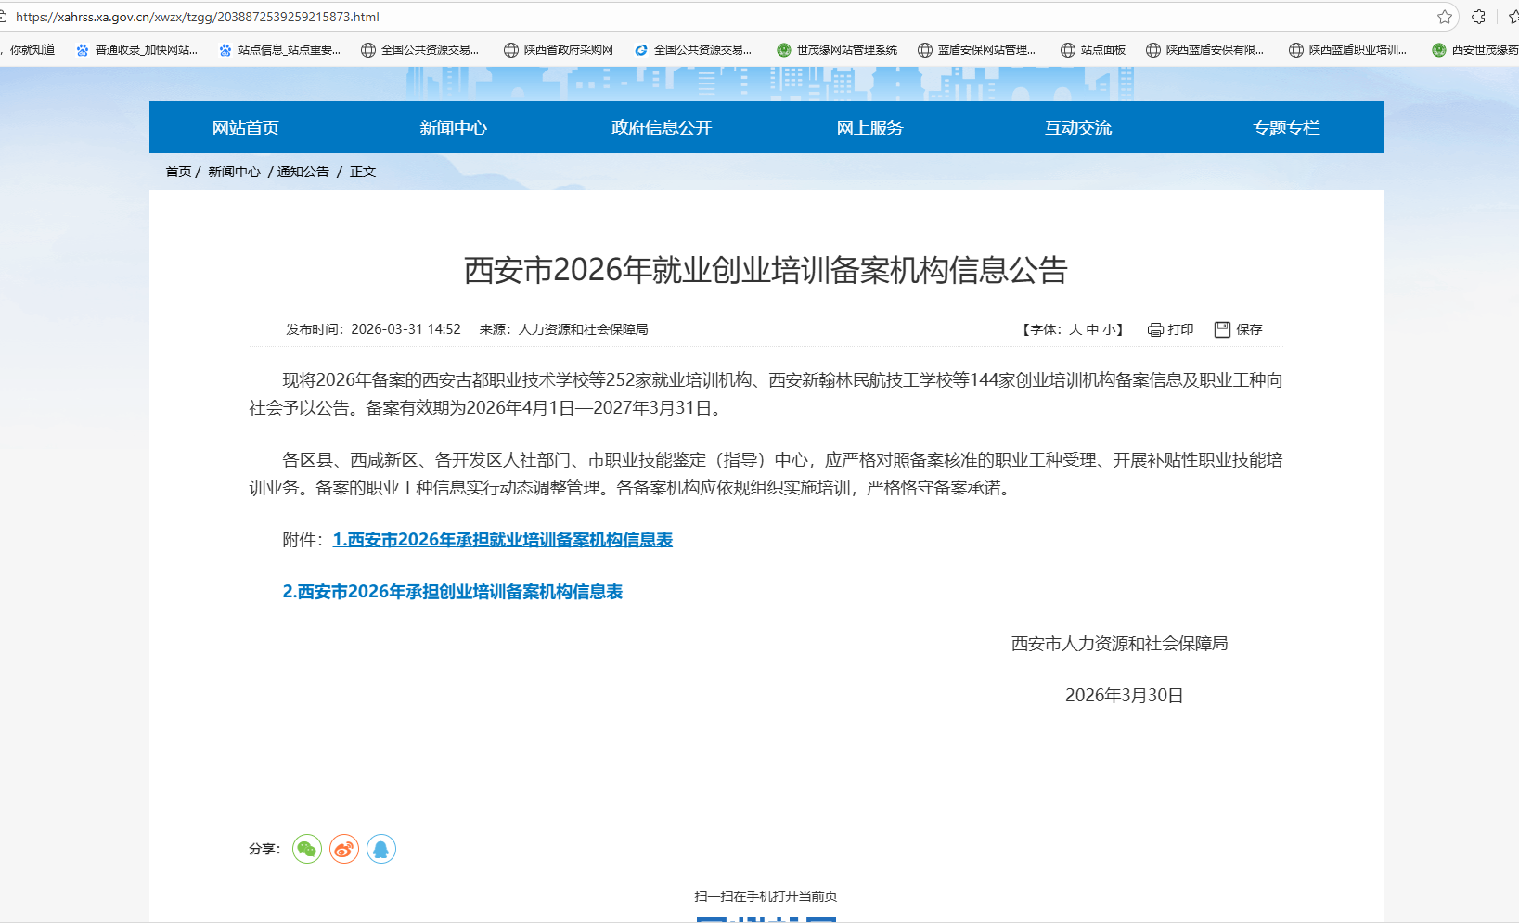Open 网上服务 navigation menu
The height and width of the screenshot is (923, 1519).
(869, 128)
